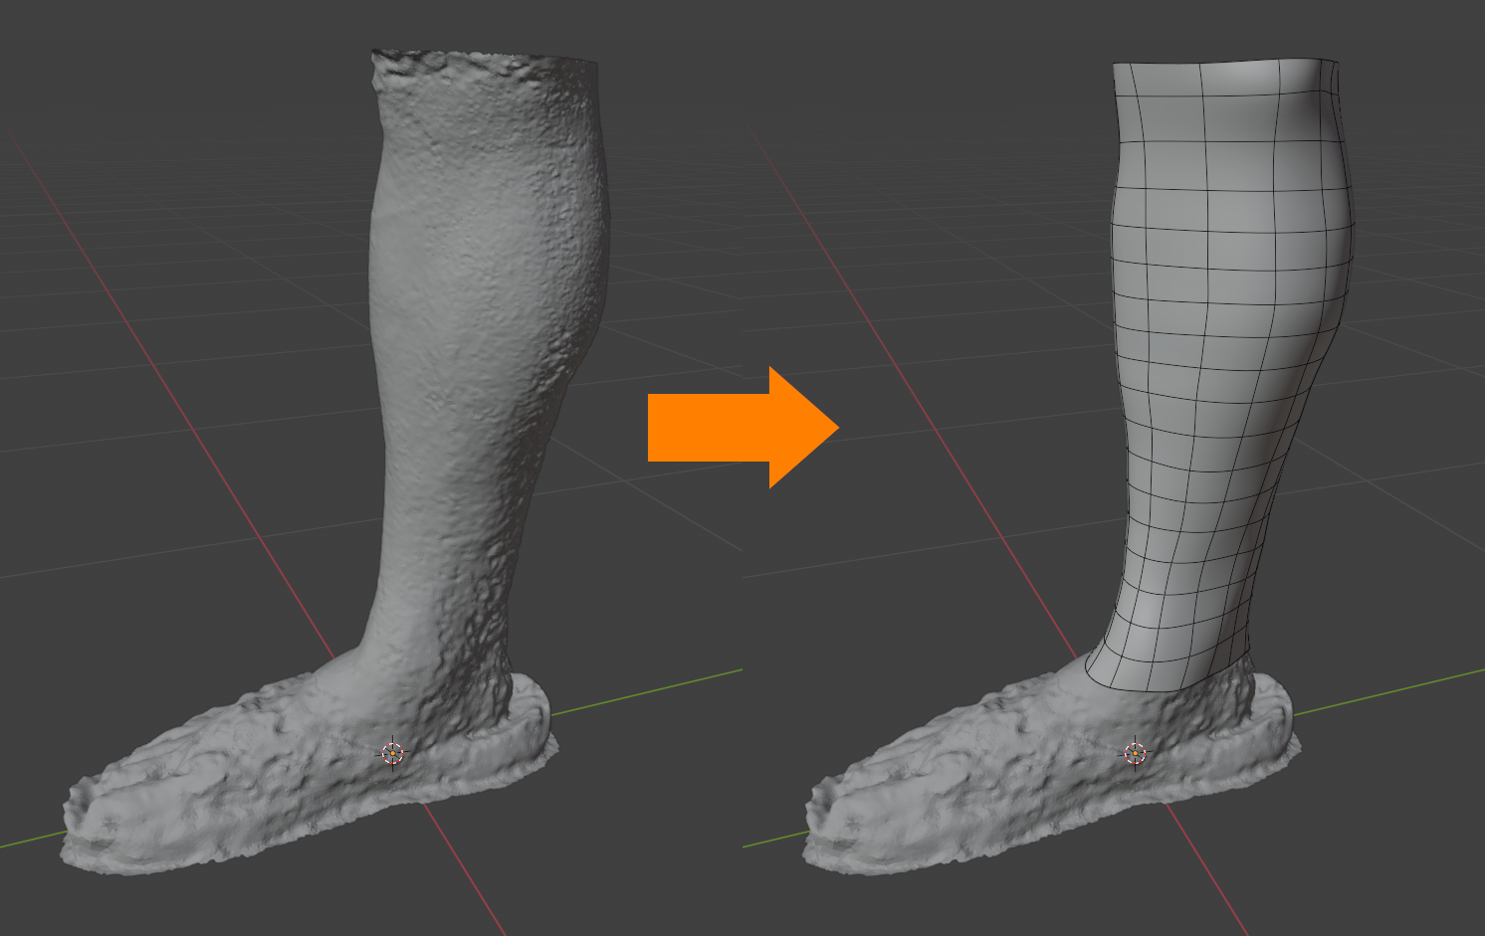
Task: Click the orange origin dot inside the right 3D cursor
Action: pos(1135,753)
